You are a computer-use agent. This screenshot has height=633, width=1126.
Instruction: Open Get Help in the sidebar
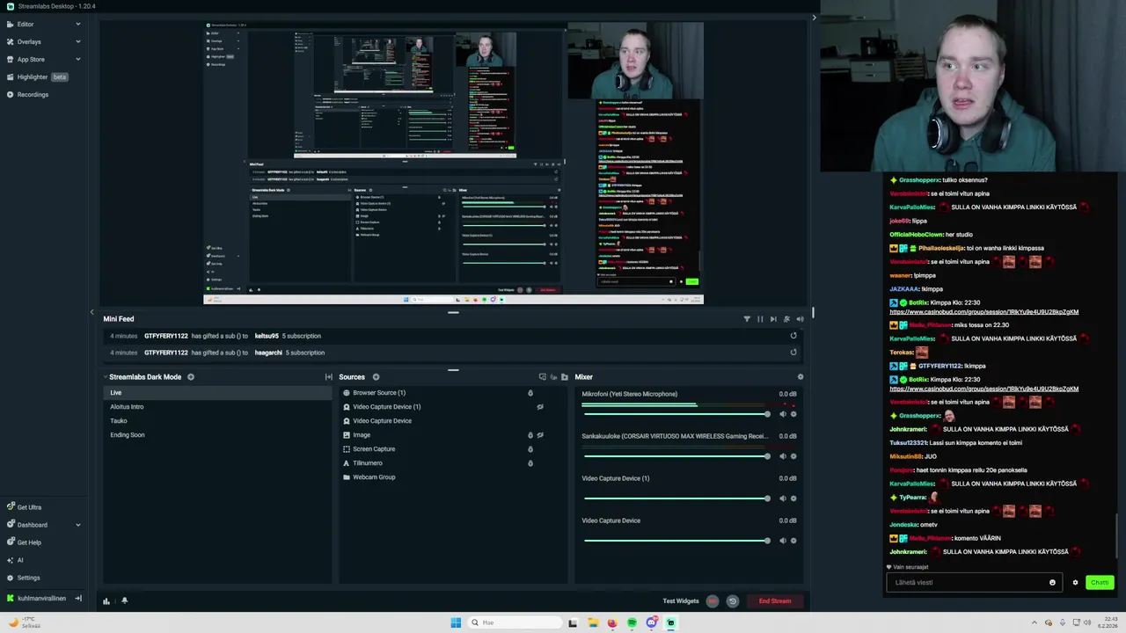(24, 542)
